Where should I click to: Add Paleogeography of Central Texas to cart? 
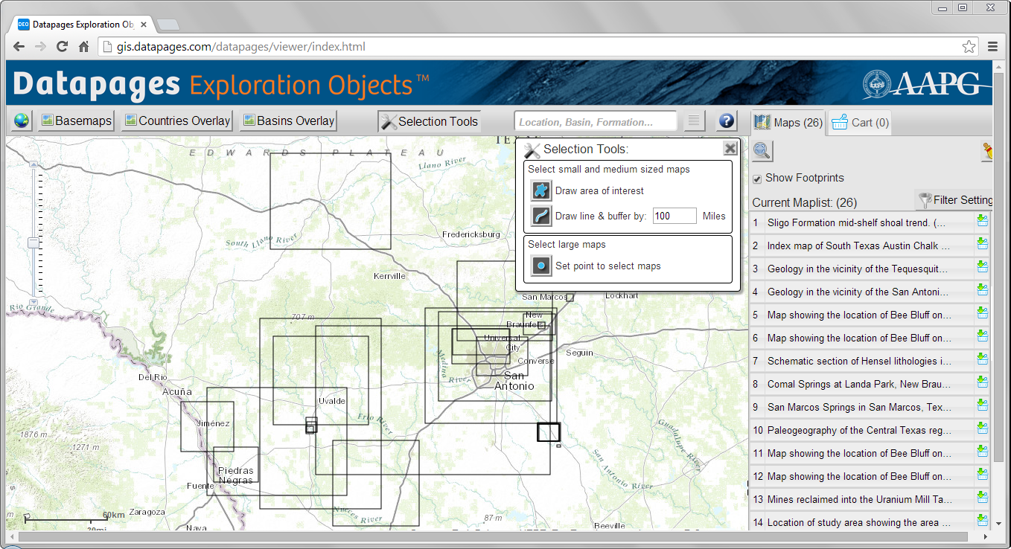(x=982, y=429)
